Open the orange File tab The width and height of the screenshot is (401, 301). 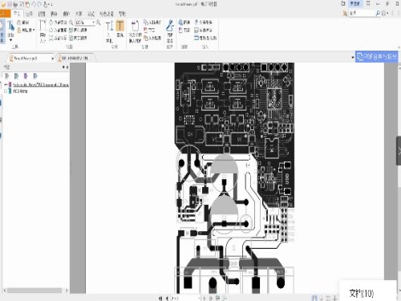pos(5,14)
